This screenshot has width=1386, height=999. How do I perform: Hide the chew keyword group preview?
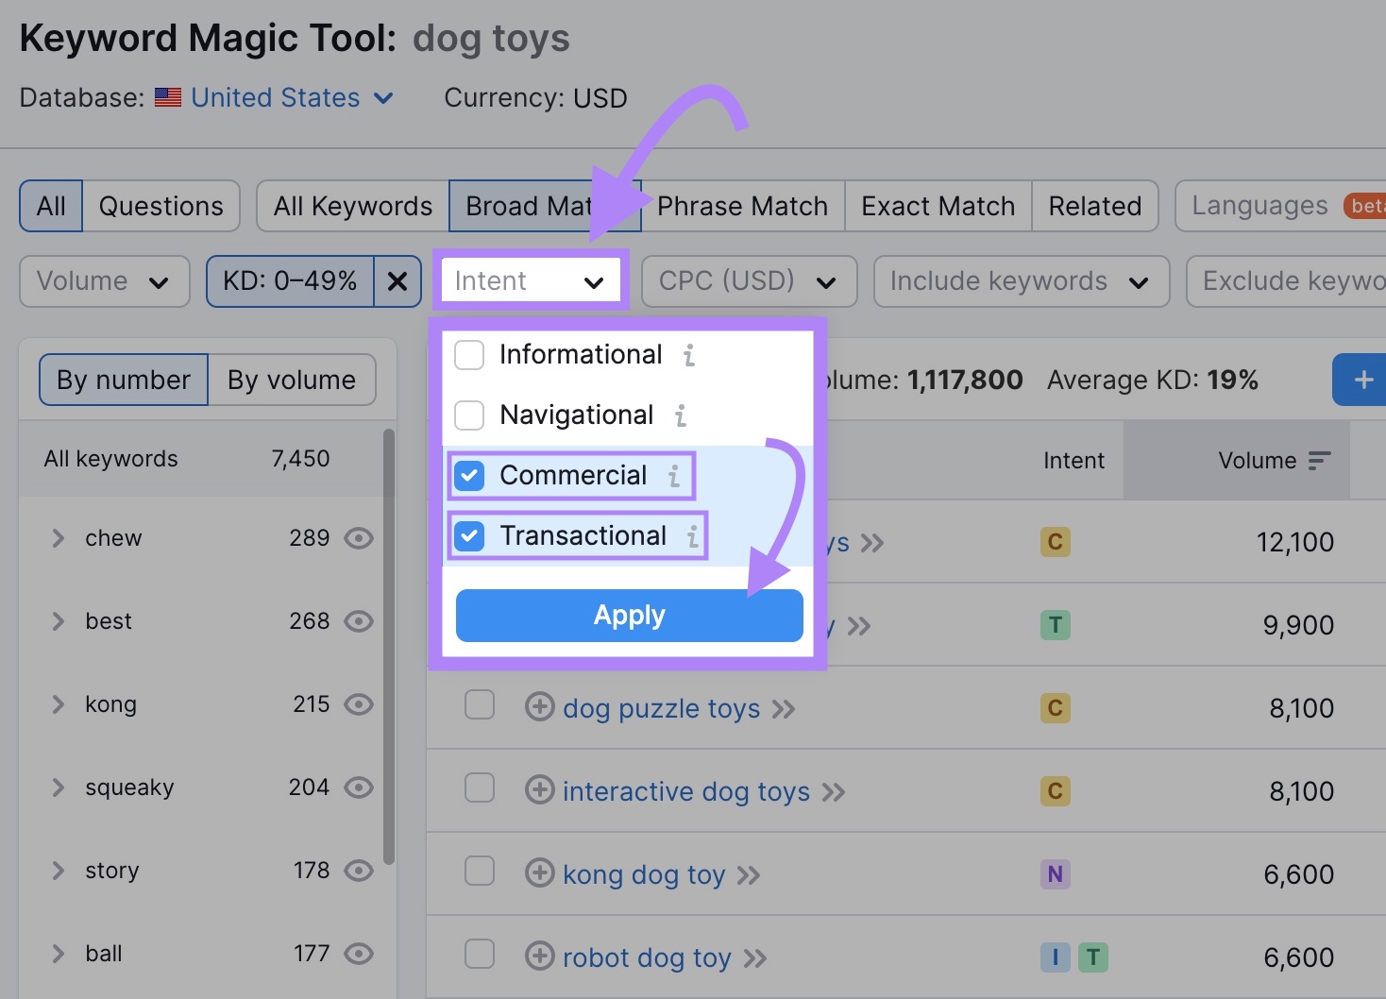359,537
